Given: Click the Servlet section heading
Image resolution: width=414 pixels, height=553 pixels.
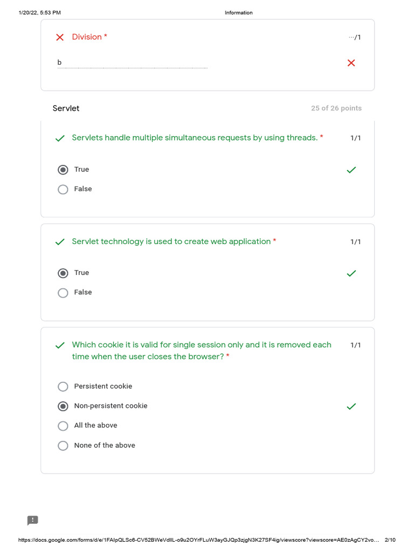Looking at the screenshot, I should pos(66,108).
